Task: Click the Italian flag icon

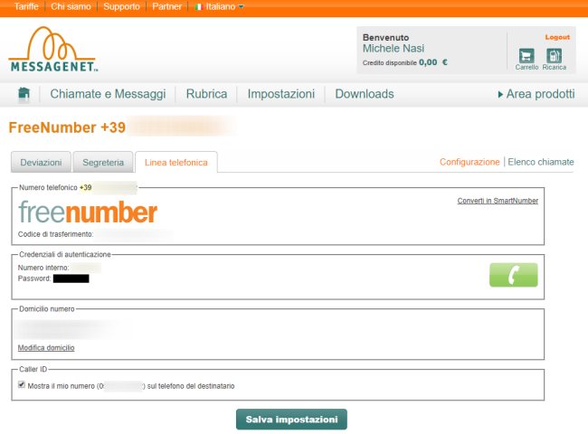Action: click(x=199, y=7)
